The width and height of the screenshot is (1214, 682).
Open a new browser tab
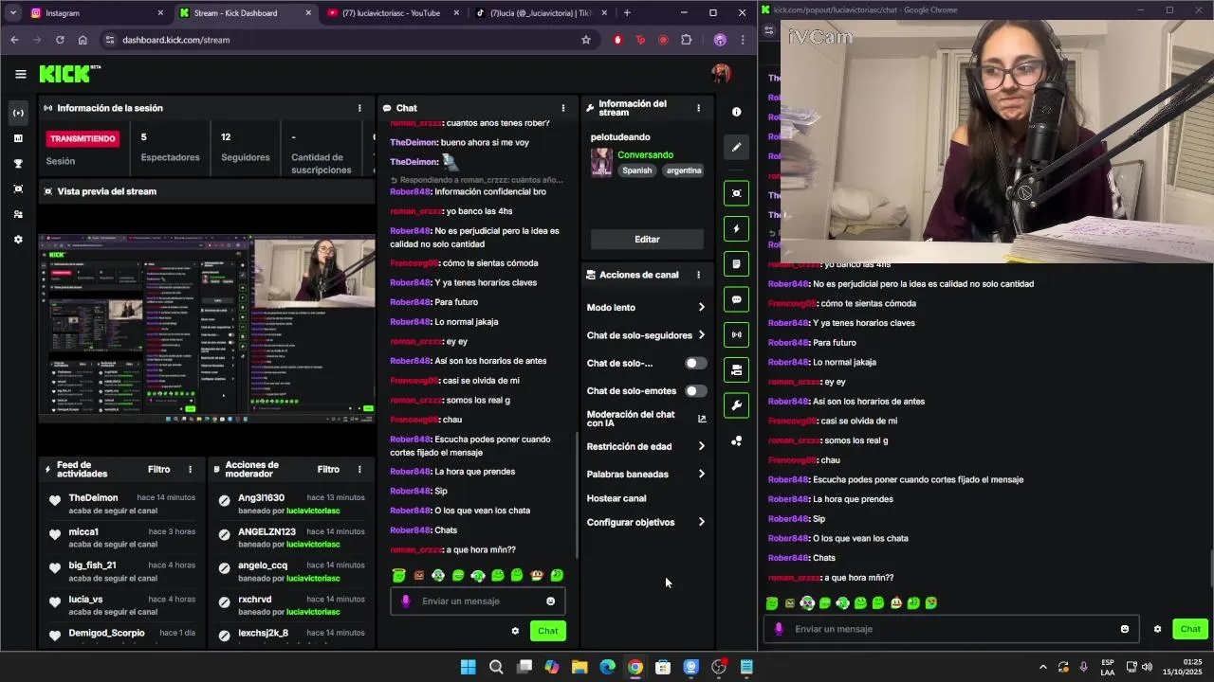click(627, 13)
